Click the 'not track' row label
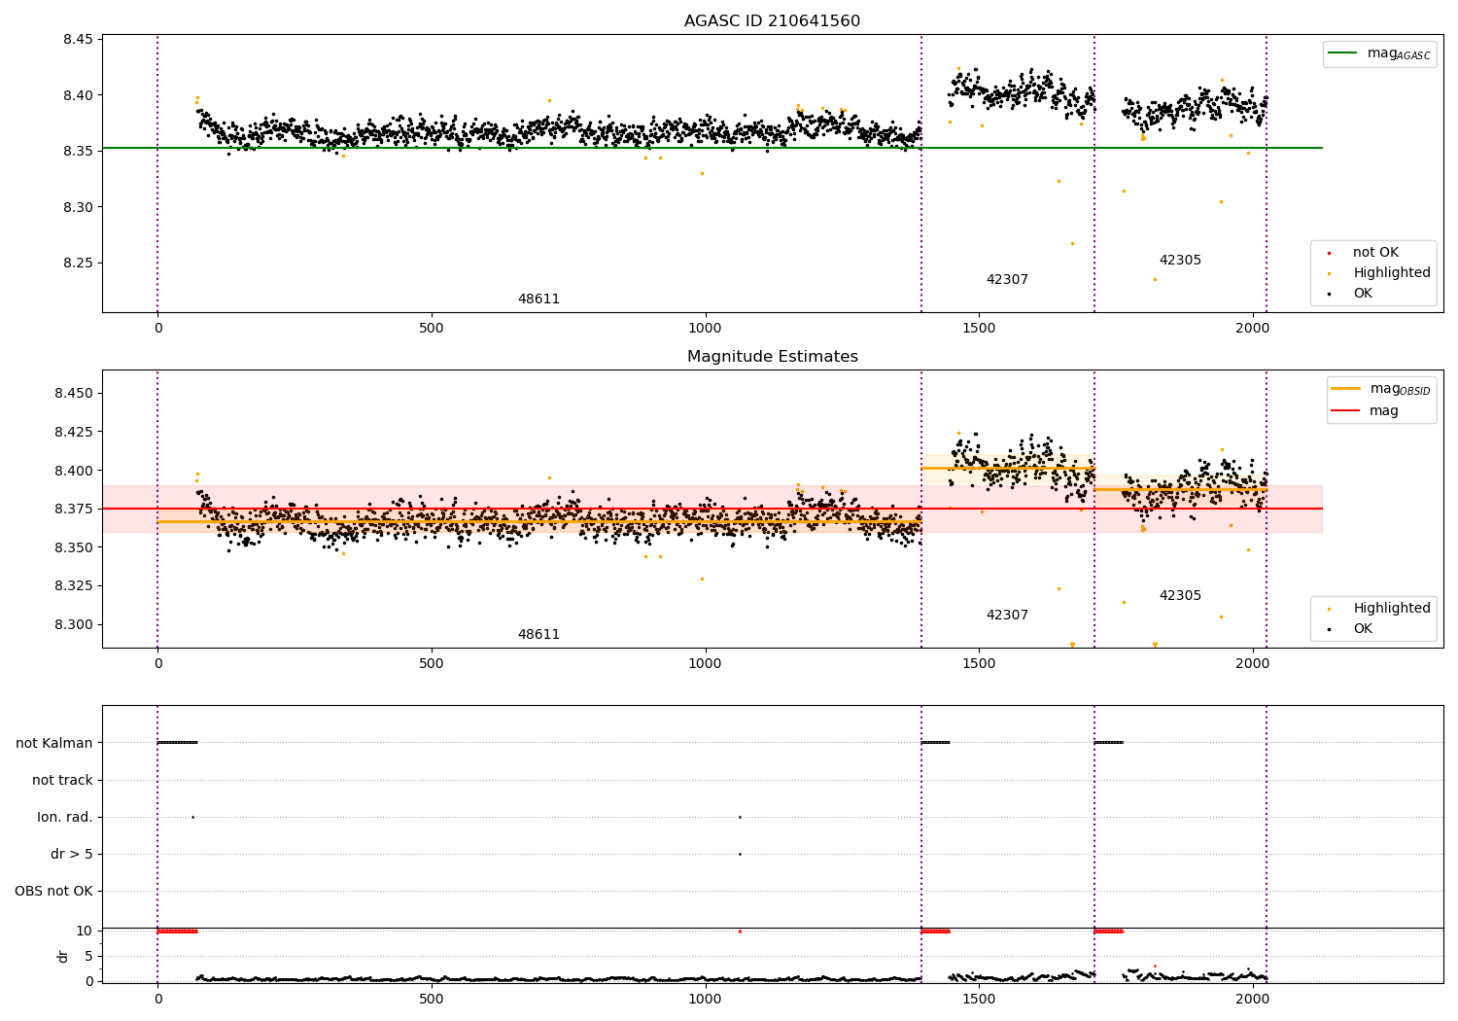 pyautogui.click(x=62, y=780)
